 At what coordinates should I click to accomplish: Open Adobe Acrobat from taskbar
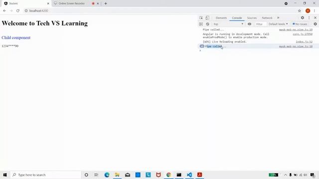pos(199,175)
